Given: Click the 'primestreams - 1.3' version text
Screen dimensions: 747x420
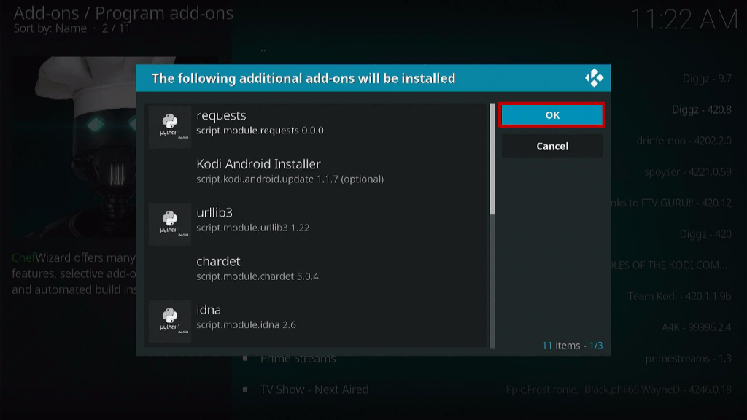Looking at the screenshot, I should (688, 359).
